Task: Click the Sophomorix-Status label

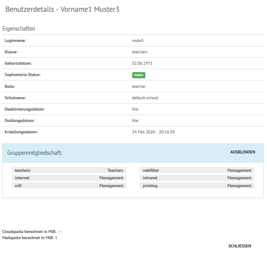Action: click(23, 75)
